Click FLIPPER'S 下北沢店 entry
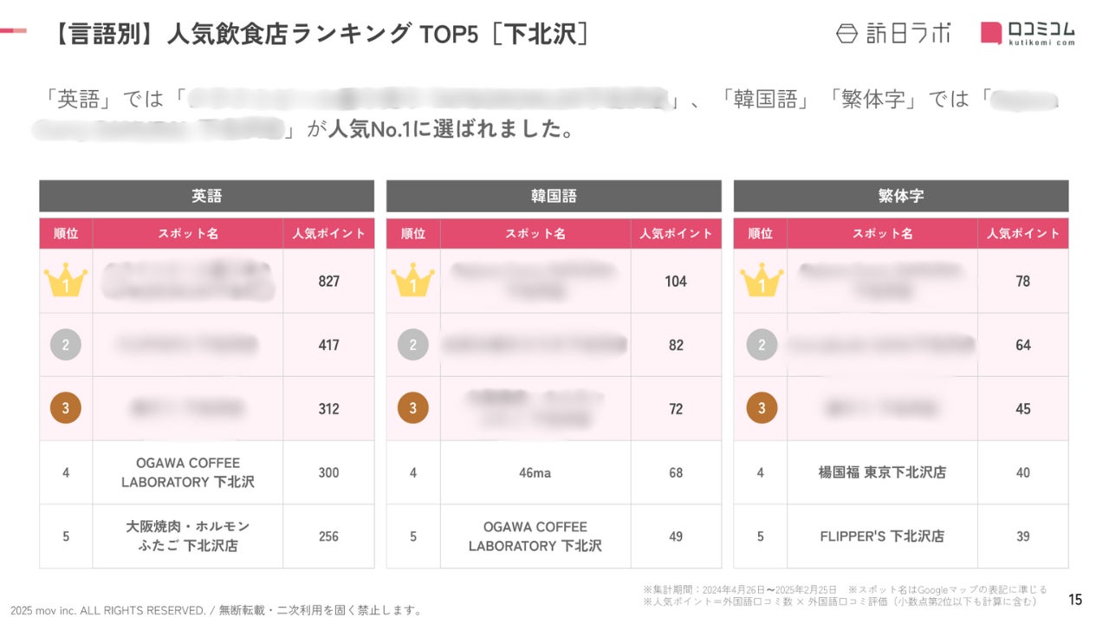Viewport: 1109px width, 624px height. point(882,536)
